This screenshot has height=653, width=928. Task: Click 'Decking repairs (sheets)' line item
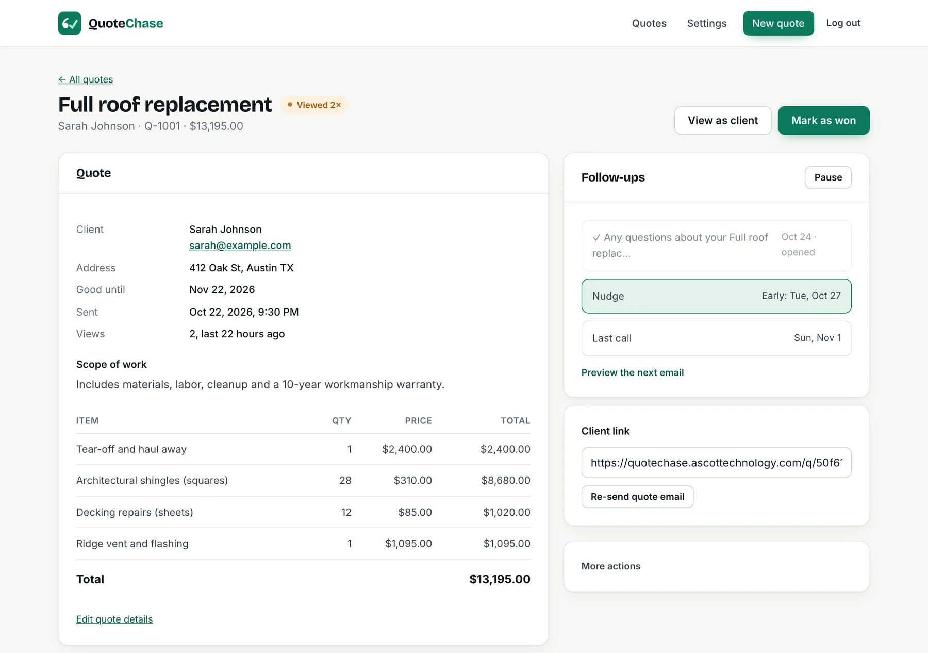[x=135, y=512]
